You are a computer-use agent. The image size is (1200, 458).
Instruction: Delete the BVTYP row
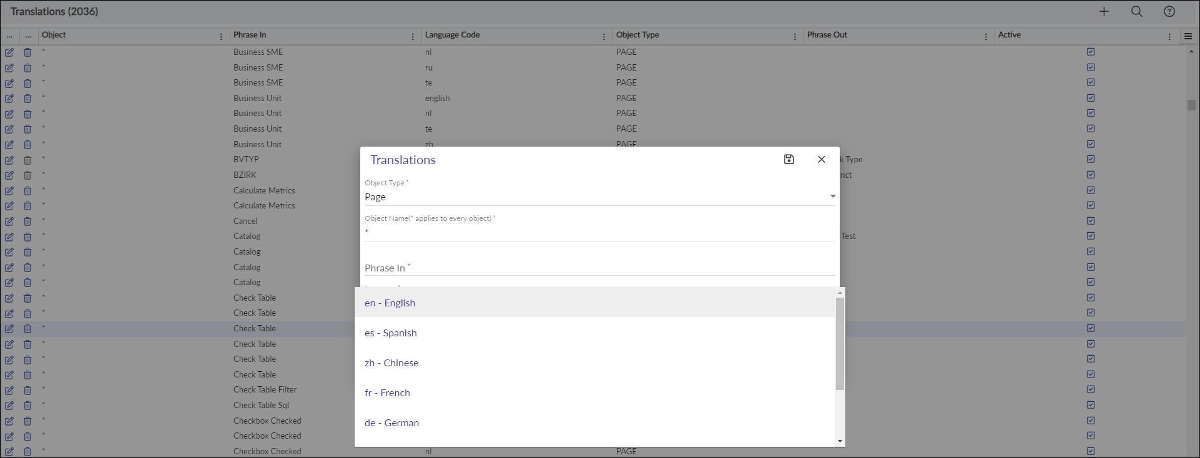[x=27, y=160]
